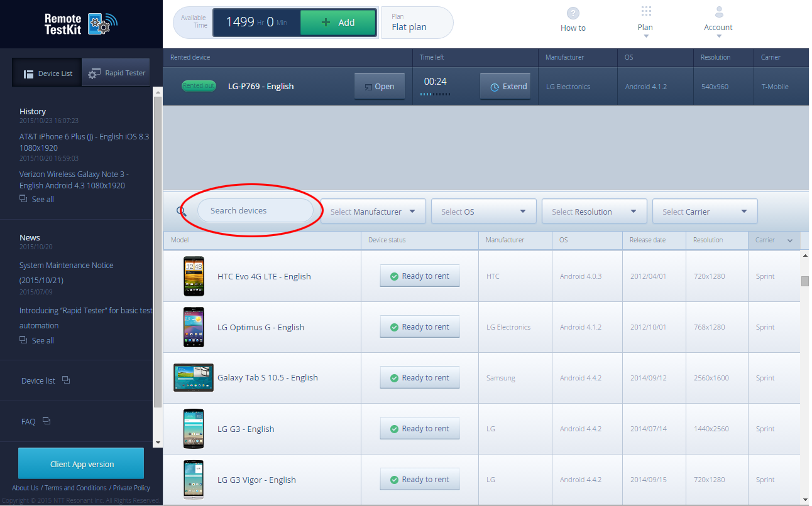Screen dimensions: 812x506
Task: Click Ready to rent for Galaxy Tab S 10.5
Action: (x=420, y=378)
